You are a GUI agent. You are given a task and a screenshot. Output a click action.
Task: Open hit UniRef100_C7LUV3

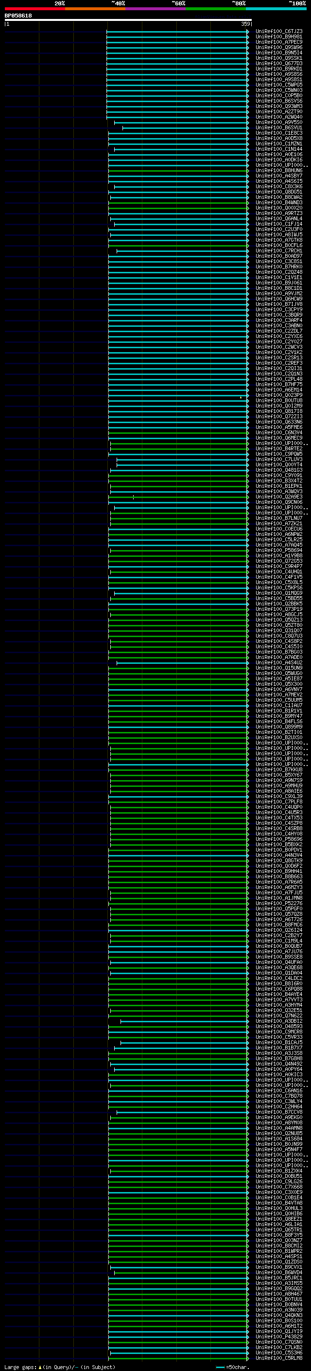pos(279,459)
